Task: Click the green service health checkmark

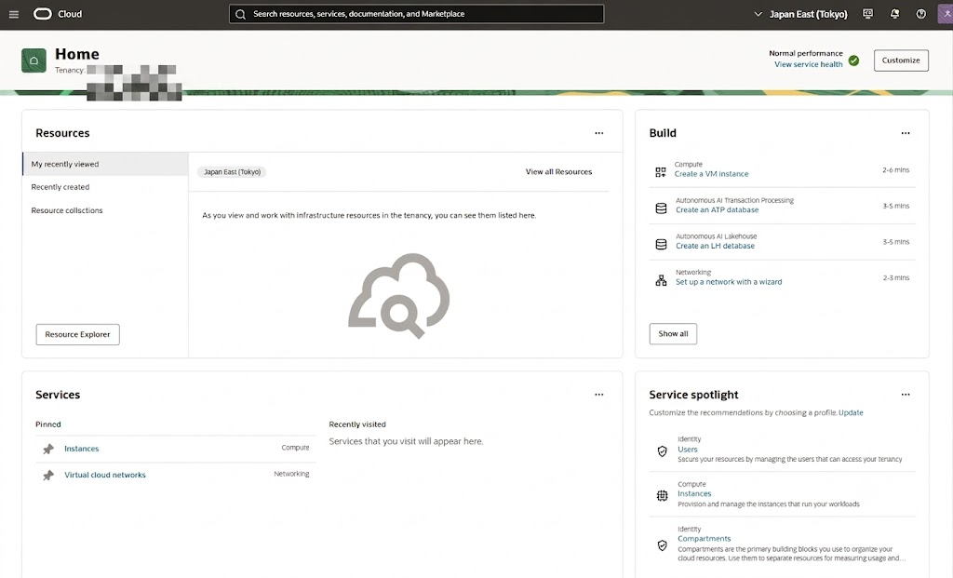Action: pyautogui.click(x=854, y=60)
